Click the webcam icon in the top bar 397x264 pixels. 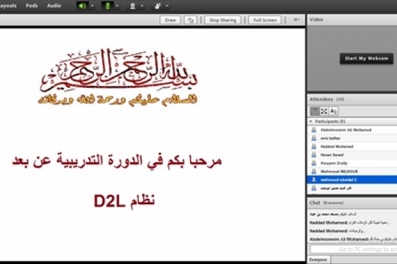[133, 6]
